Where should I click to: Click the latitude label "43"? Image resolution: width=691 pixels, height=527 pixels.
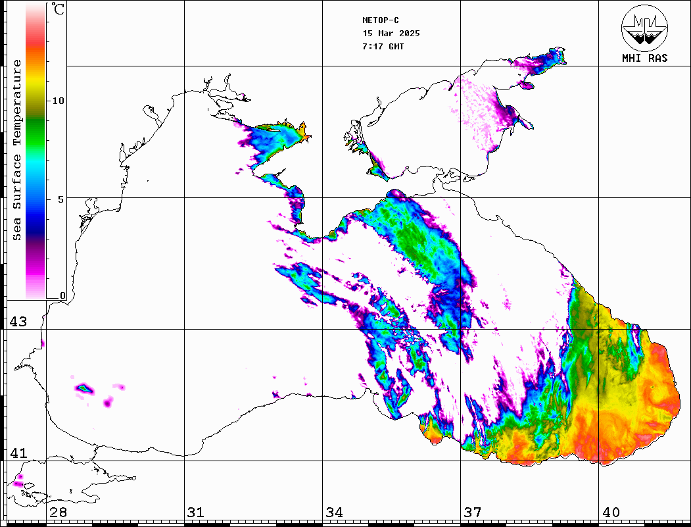tap(18, 322)
